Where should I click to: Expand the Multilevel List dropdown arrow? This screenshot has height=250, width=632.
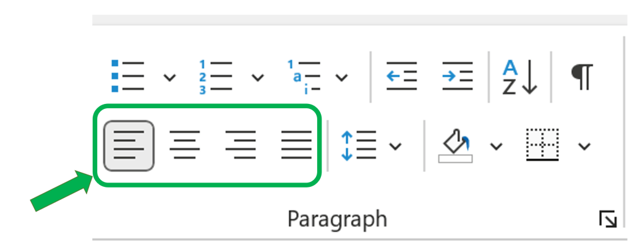pyautogui.click(x=341, y=77)
